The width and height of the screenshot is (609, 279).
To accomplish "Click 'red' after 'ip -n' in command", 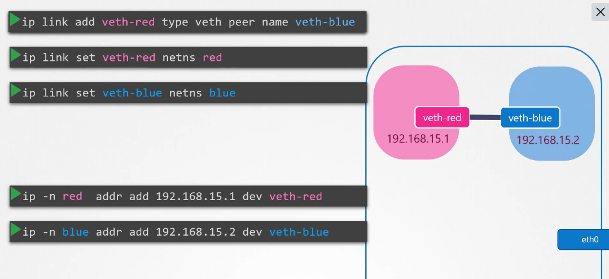I will point(72,197).
